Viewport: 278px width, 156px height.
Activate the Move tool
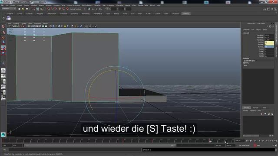tap(3, 42)
